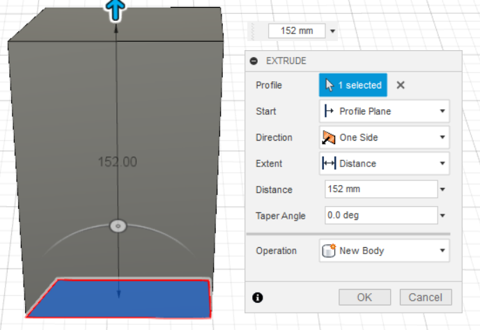The image size is (480, 330).
Task: Open the Direction 'One Side' dropdown
Action: [x=384, y=137]
